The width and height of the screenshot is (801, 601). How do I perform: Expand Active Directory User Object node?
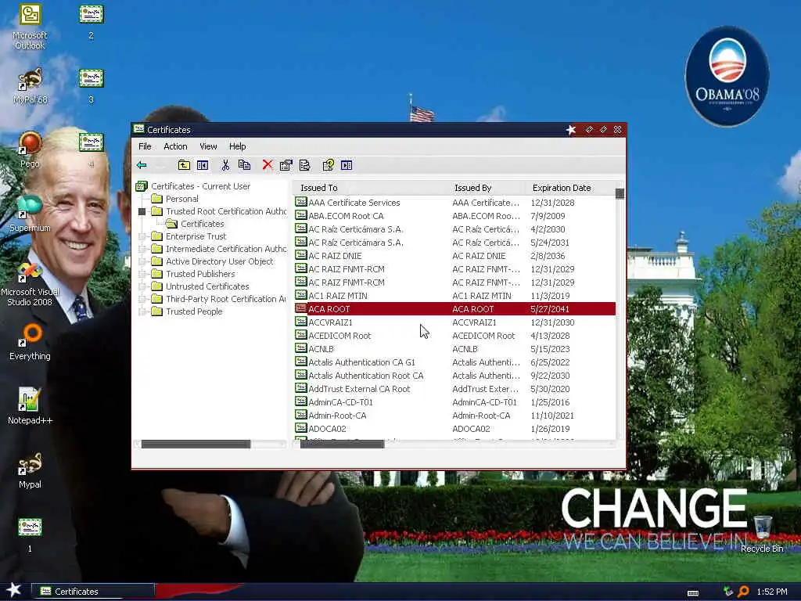tap(142, 261)
